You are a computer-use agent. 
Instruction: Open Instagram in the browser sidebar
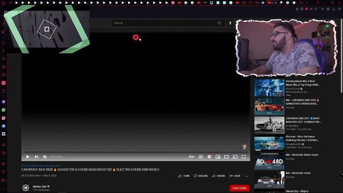coord(4,118)
